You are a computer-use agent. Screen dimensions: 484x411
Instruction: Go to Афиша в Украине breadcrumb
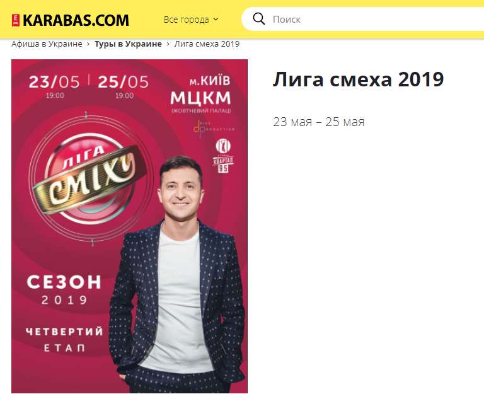(x=47, y=44)
